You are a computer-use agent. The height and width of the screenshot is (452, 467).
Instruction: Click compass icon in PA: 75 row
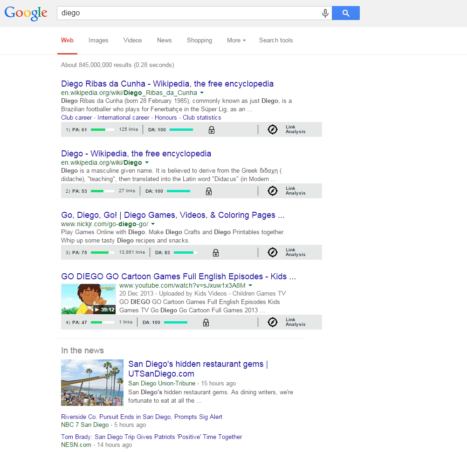click(273, 252)
